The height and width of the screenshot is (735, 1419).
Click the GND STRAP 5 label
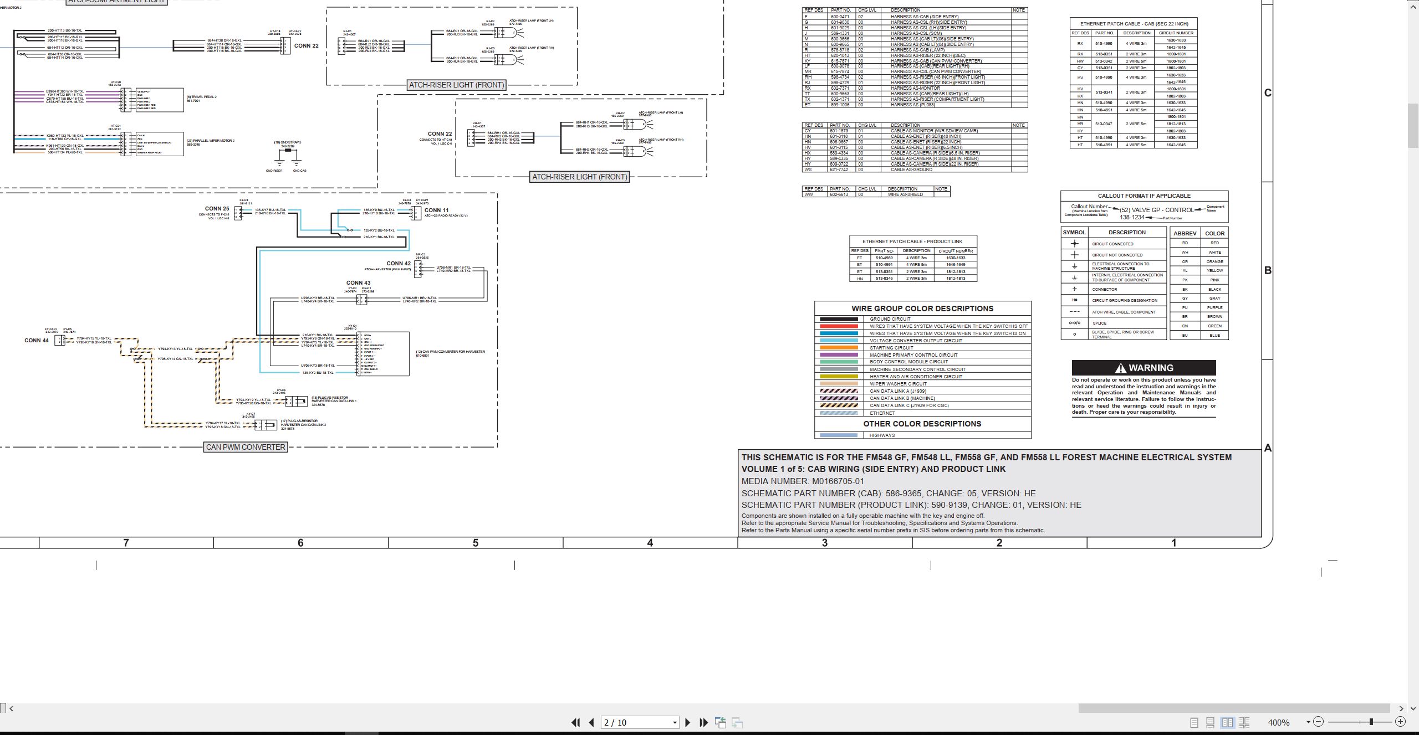(x=288, y=142)
